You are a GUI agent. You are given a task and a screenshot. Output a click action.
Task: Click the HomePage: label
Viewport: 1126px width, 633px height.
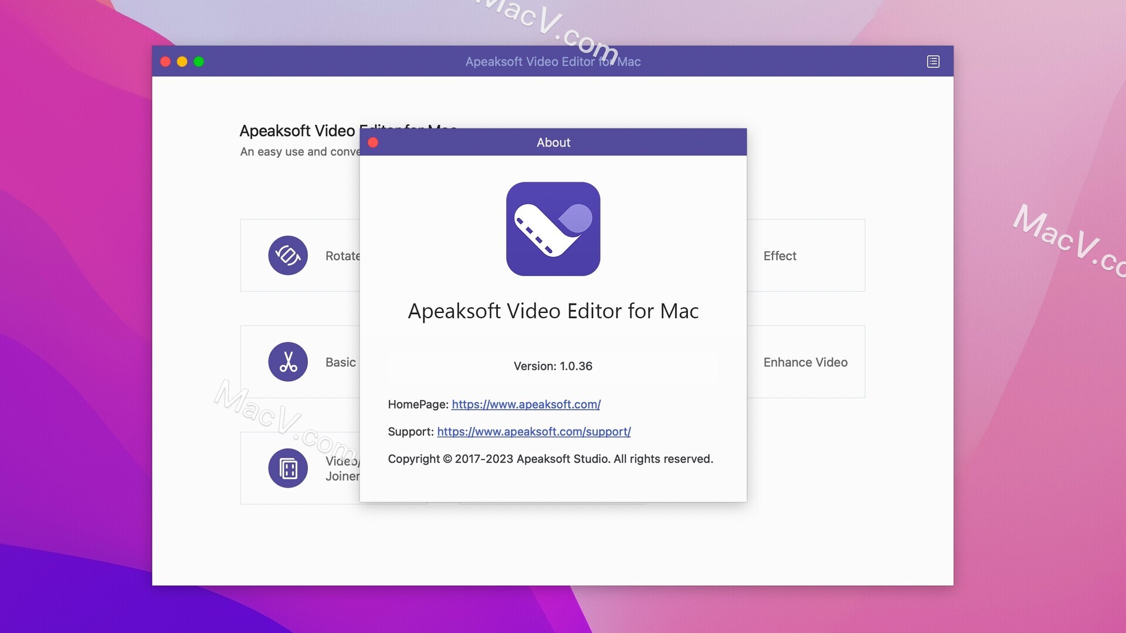pos(418,404)
